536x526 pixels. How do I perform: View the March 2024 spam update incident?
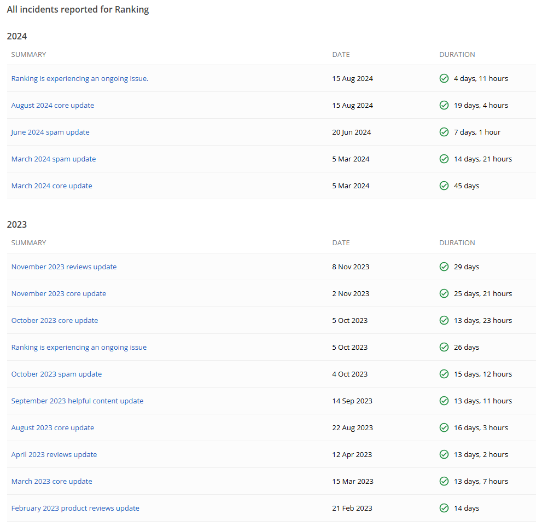click(54, 159)
